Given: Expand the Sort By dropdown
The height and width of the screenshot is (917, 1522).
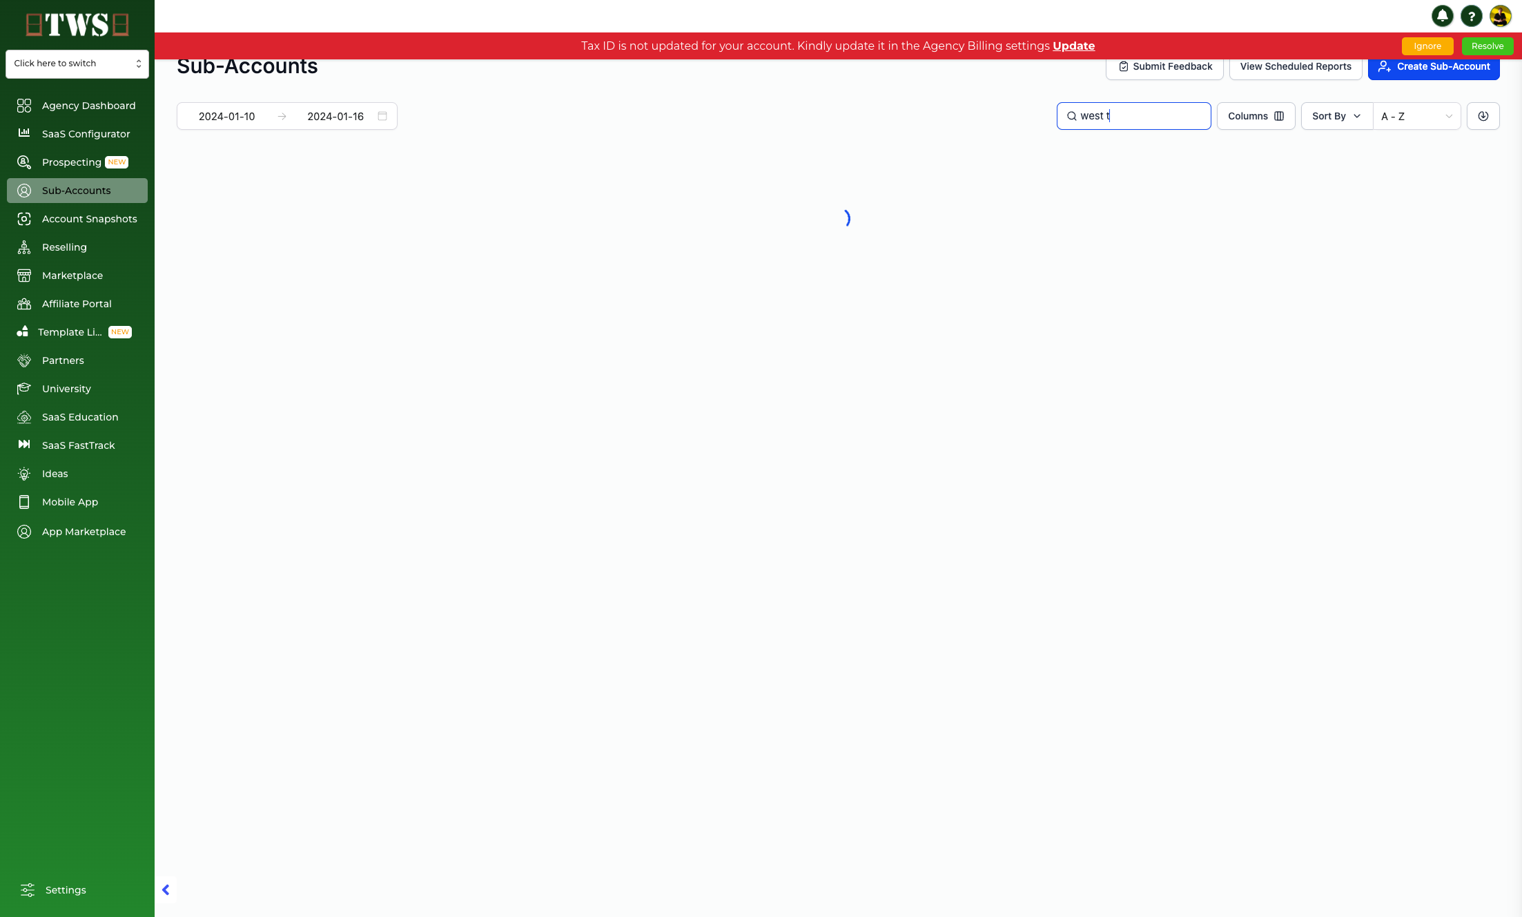Looking at the screenshot, I should (x=1336, y=116).
